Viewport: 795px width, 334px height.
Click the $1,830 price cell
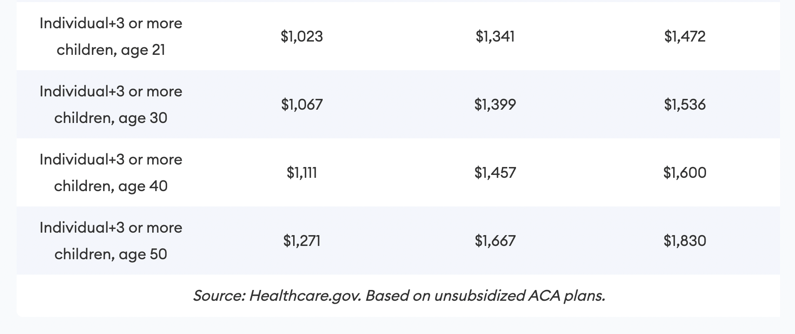click(x=685, y=241)
